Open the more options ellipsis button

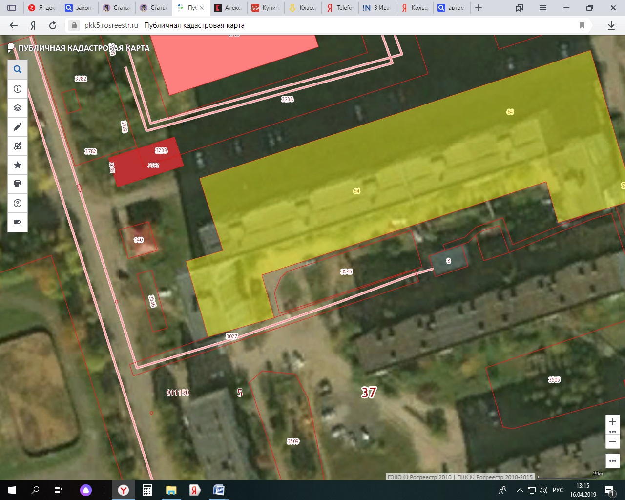[x=613, y=461]
